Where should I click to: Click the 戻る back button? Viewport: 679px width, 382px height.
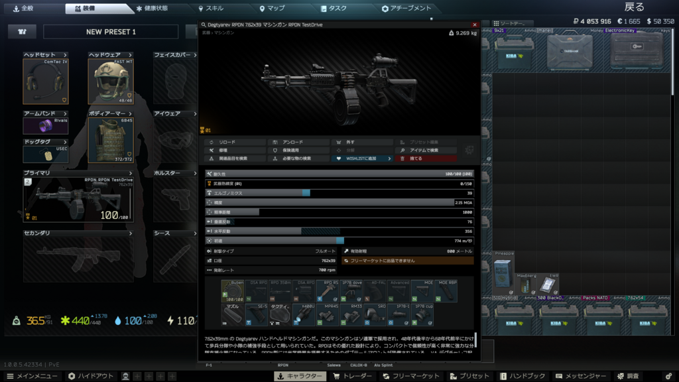coord(634,7)
